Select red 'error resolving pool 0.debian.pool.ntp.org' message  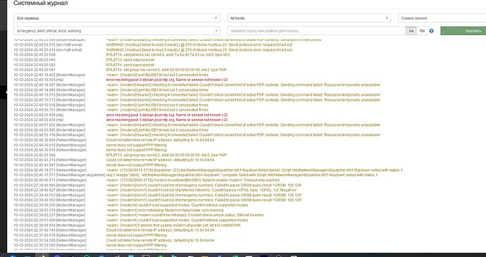pos(167,80)
